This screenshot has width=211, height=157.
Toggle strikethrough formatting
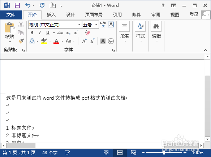point(60,33)
